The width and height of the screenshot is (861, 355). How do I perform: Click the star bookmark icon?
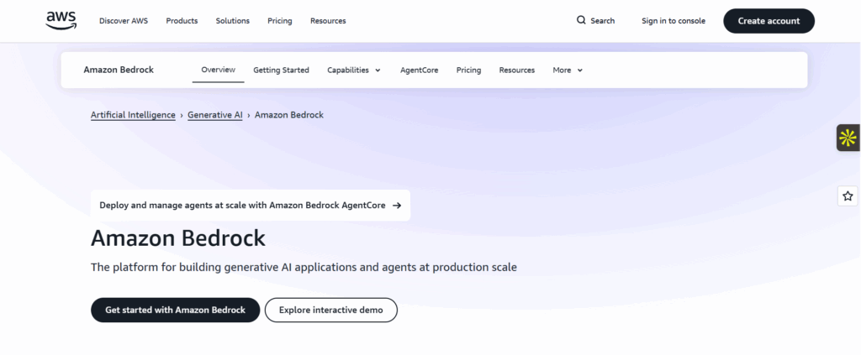[848, 196]
